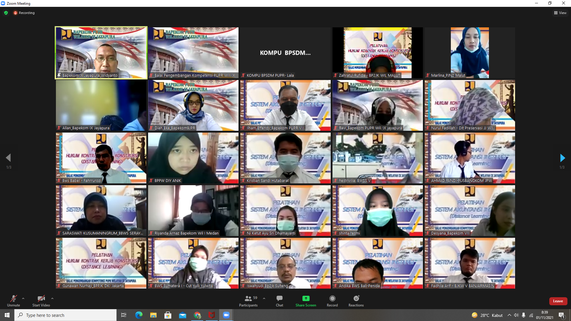Select KOMPU BPSDM PUPR- Lala tile
This screenshot has width=571, height=321.
click(285, 53)
